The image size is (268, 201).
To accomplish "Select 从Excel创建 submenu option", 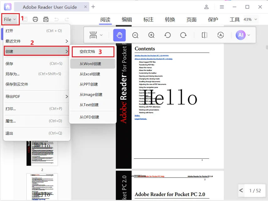I will [x=93, y=74].
